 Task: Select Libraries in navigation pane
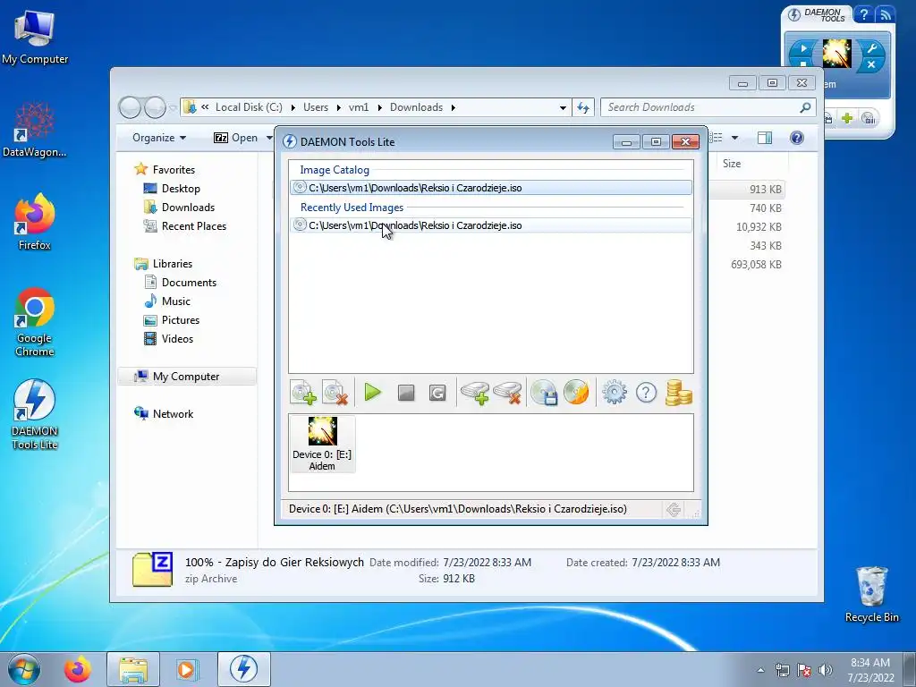(x=173, y=264)
